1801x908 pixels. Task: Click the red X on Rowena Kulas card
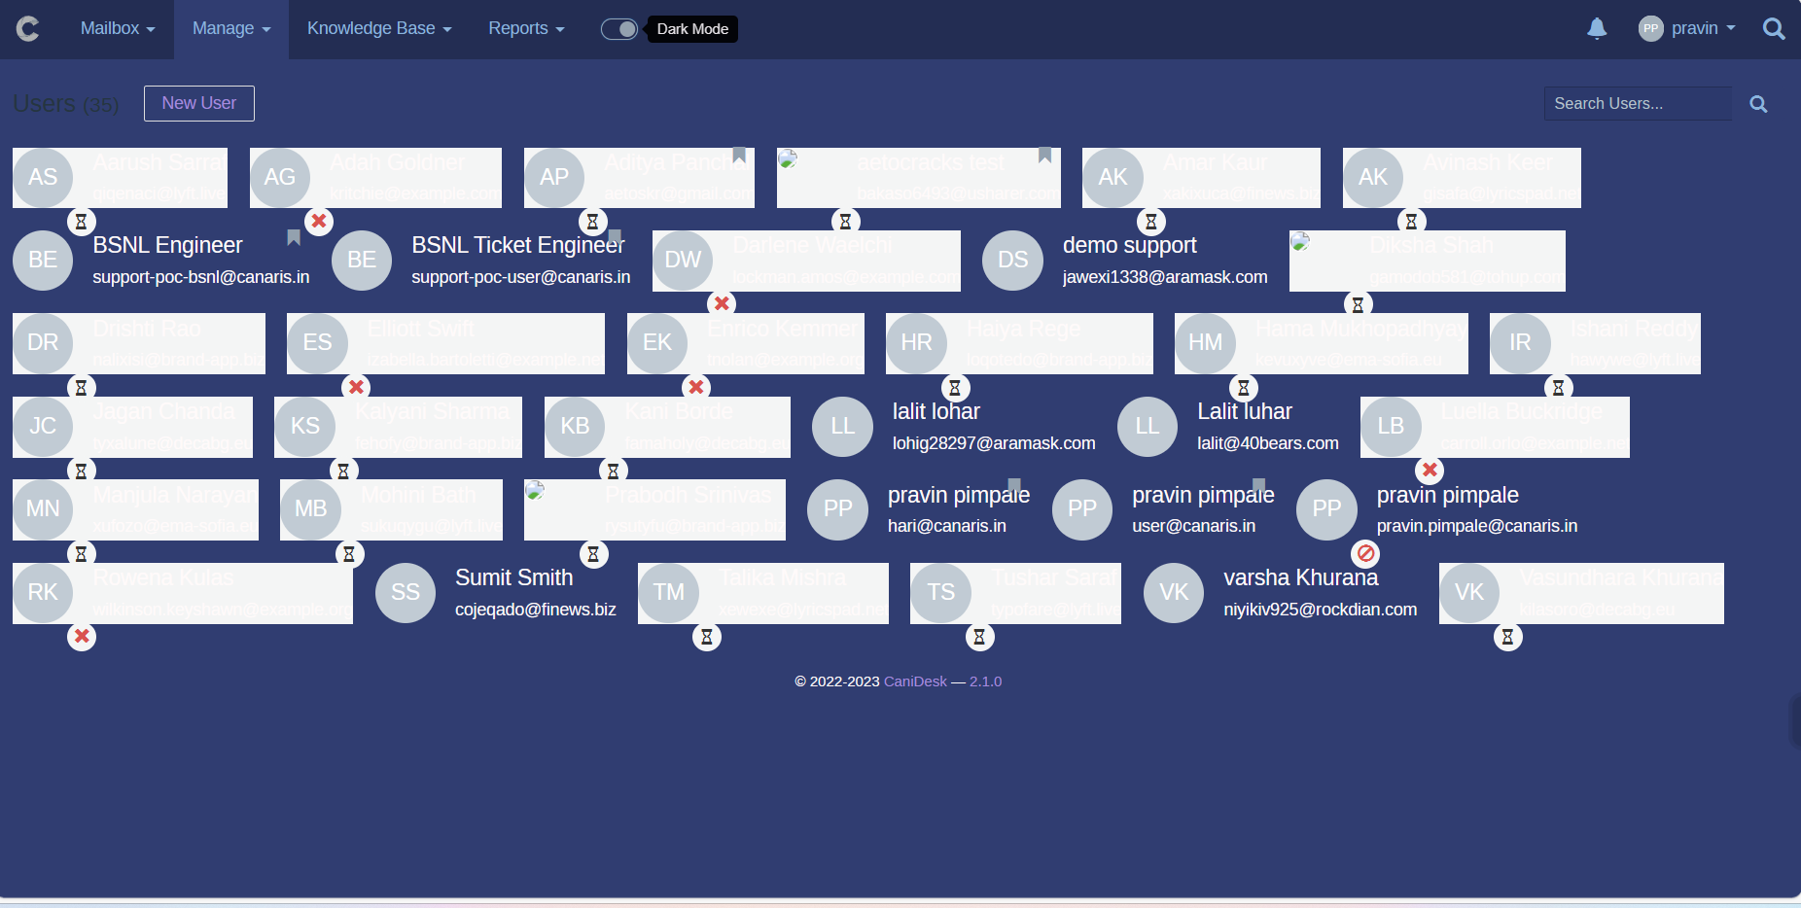pos(82,637)
